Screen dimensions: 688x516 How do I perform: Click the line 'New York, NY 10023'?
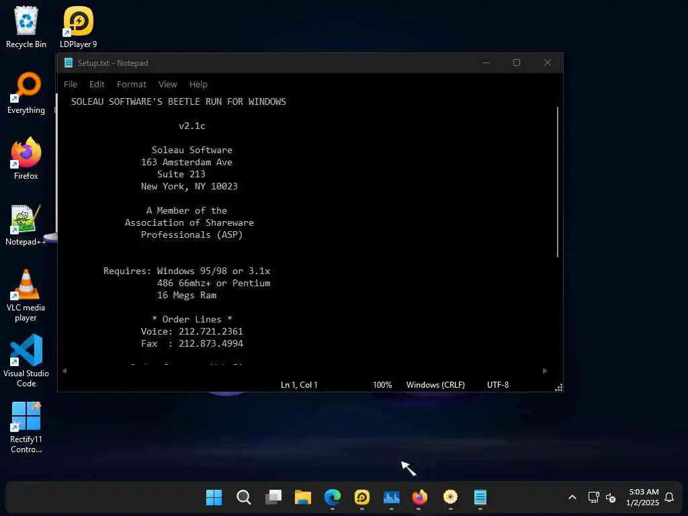[189, 186]
